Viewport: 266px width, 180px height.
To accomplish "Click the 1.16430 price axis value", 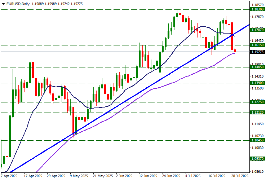I will point(258,41).
